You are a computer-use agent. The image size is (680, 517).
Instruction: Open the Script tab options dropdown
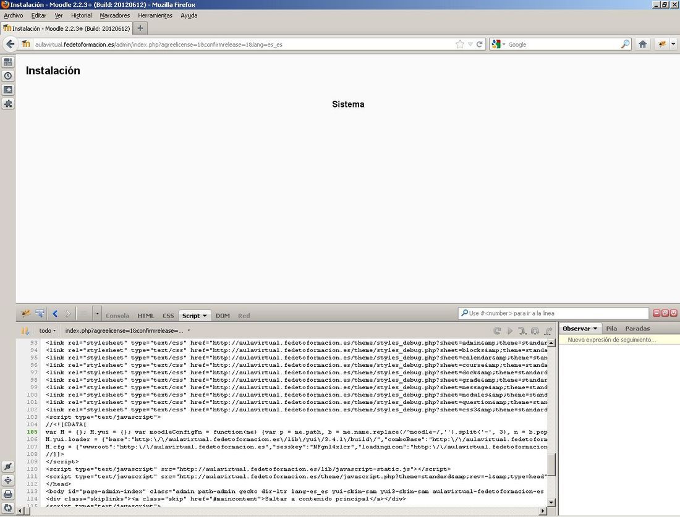(205, 316)
